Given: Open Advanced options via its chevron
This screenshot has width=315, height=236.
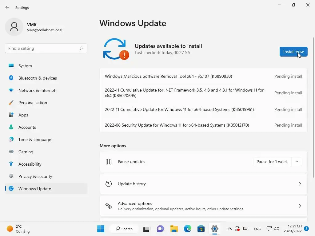Looking at the screenshot, I should (x=300, y=206).
